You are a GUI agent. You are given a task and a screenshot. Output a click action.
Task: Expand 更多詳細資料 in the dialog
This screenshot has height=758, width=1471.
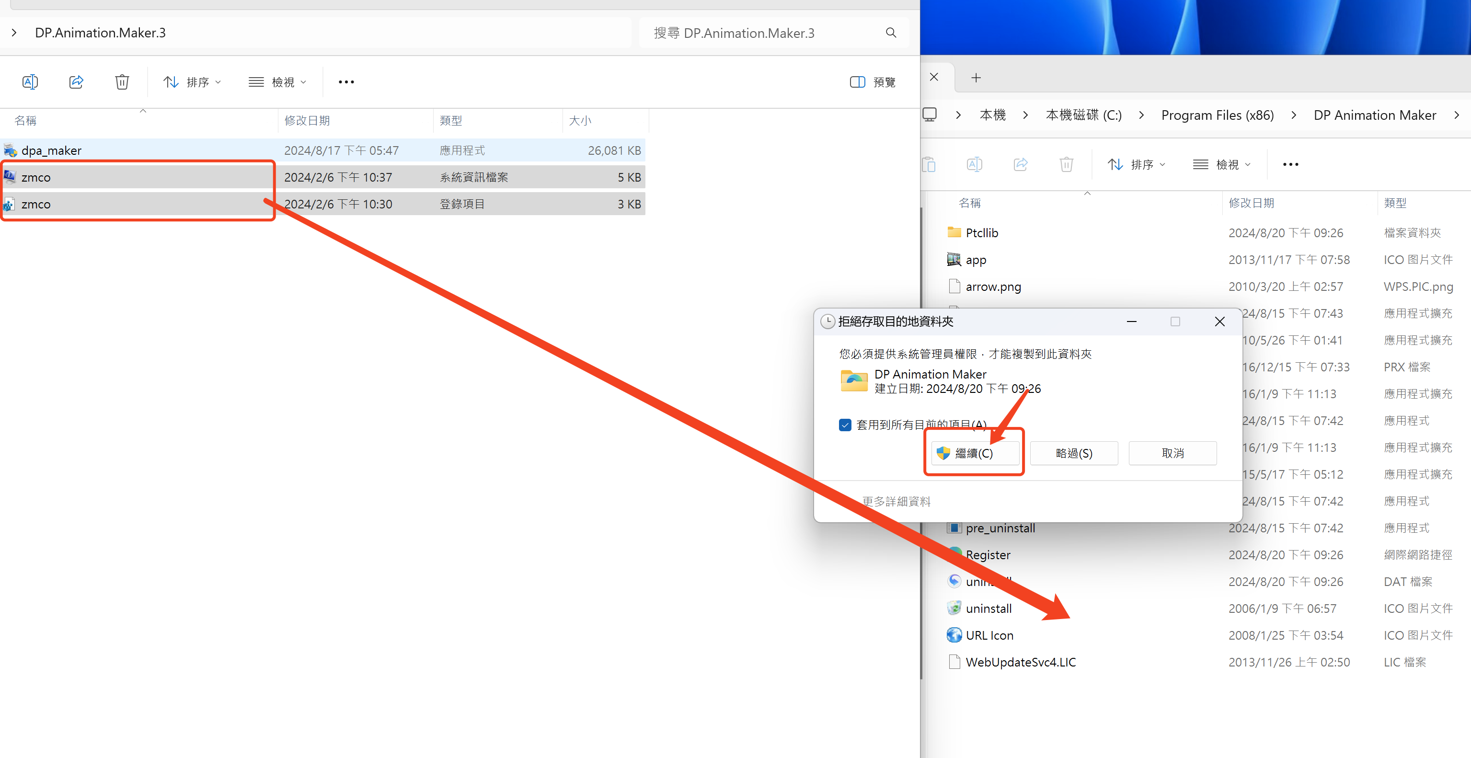tap(896, 501)
